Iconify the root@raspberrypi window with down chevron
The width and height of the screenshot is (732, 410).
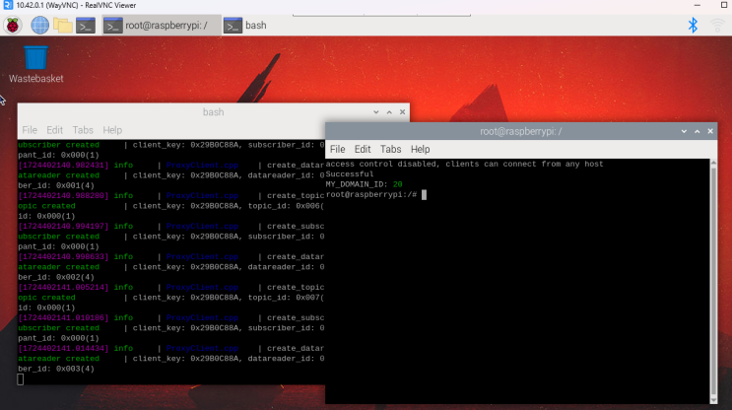point(684,131)
